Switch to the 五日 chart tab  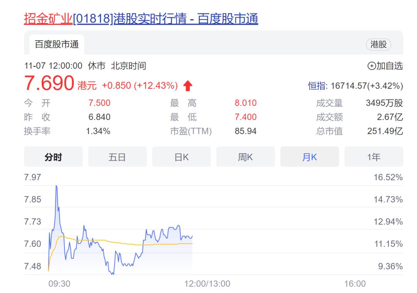click(x=117, y=156)
